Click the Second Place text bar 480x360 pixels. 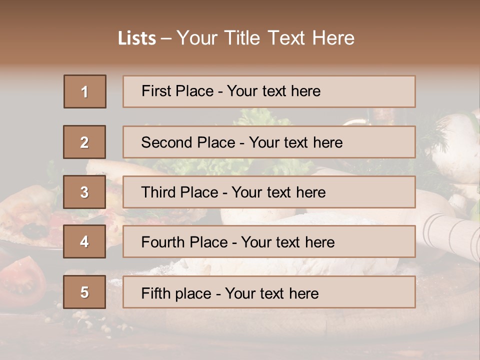click(x=269, y=142)
